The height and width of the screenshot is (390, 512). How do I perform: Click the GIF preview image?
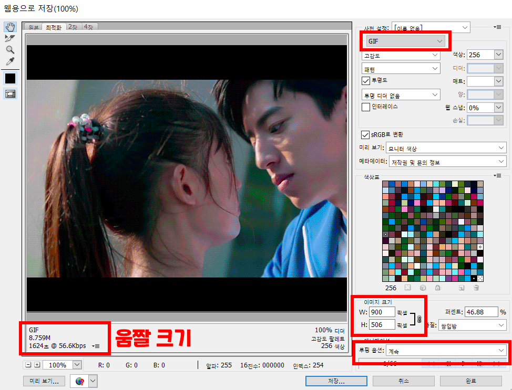[187, 178]
